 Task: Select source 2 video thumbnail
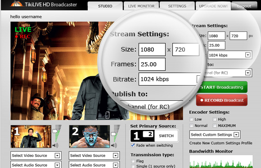point(90,137)
